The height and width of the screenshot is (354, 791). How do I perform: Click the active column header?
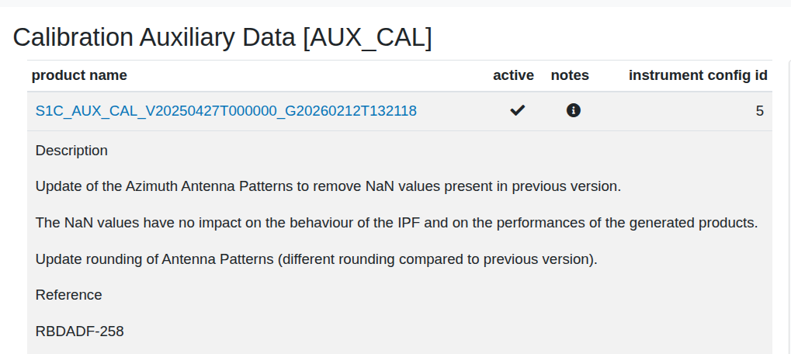coord(513,75)
